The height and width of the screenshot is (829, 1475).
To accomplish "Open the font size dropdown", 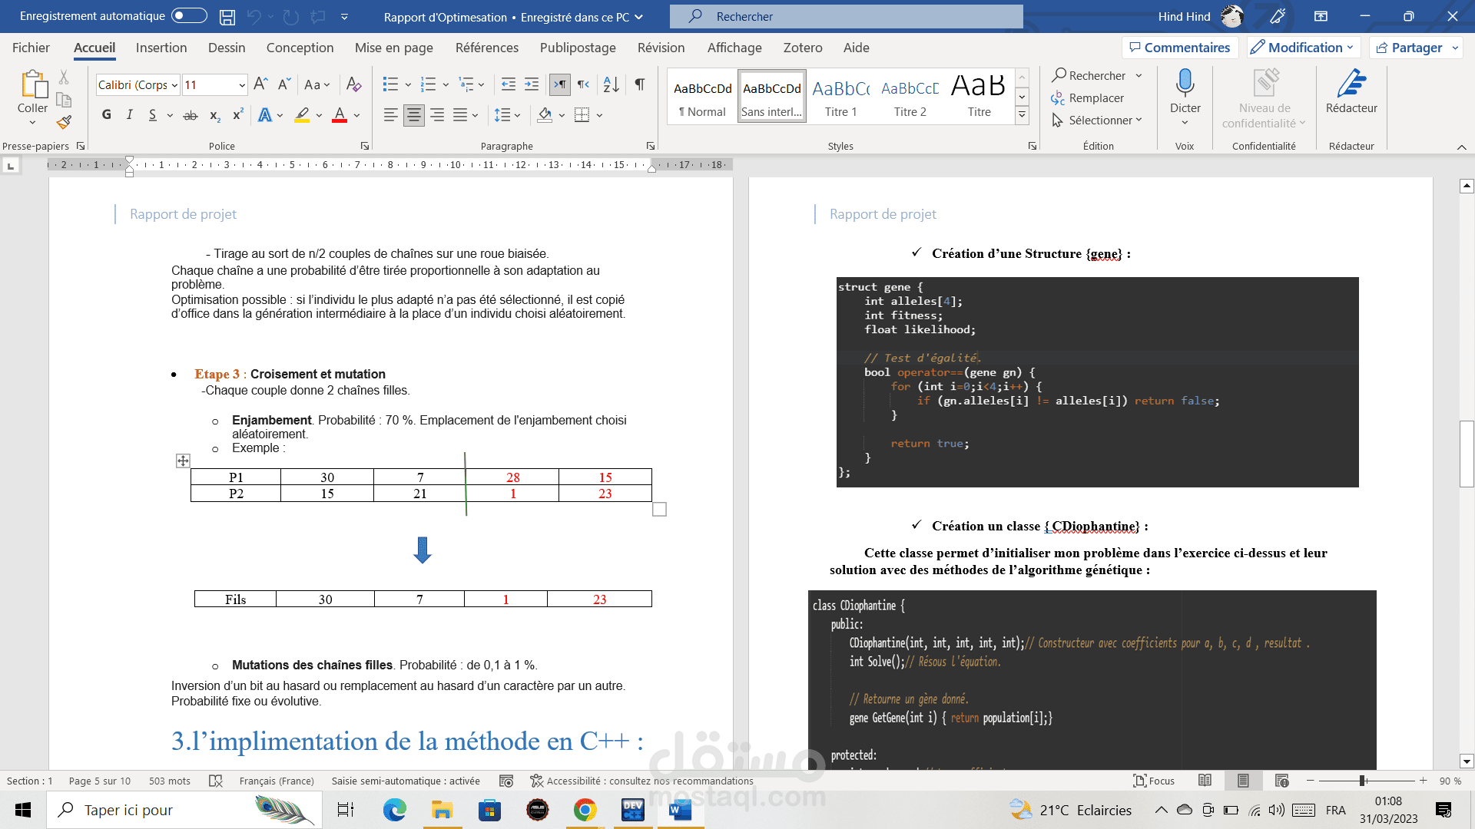I will [x=242, y=85].
